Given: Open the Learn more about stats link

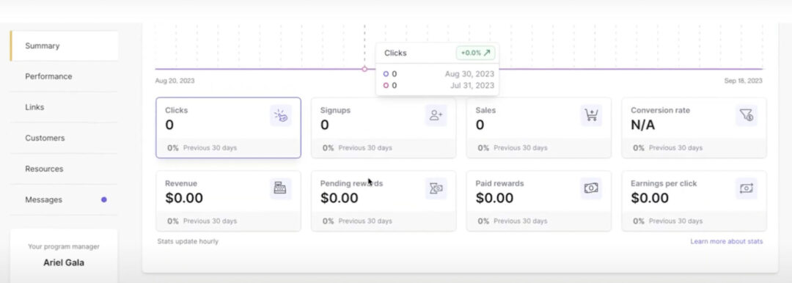Looking at the screenshot, I should (726, 241).
